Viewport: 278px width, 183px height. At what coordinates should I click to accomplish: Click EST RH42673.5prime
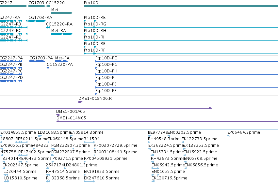click(168, 159)
